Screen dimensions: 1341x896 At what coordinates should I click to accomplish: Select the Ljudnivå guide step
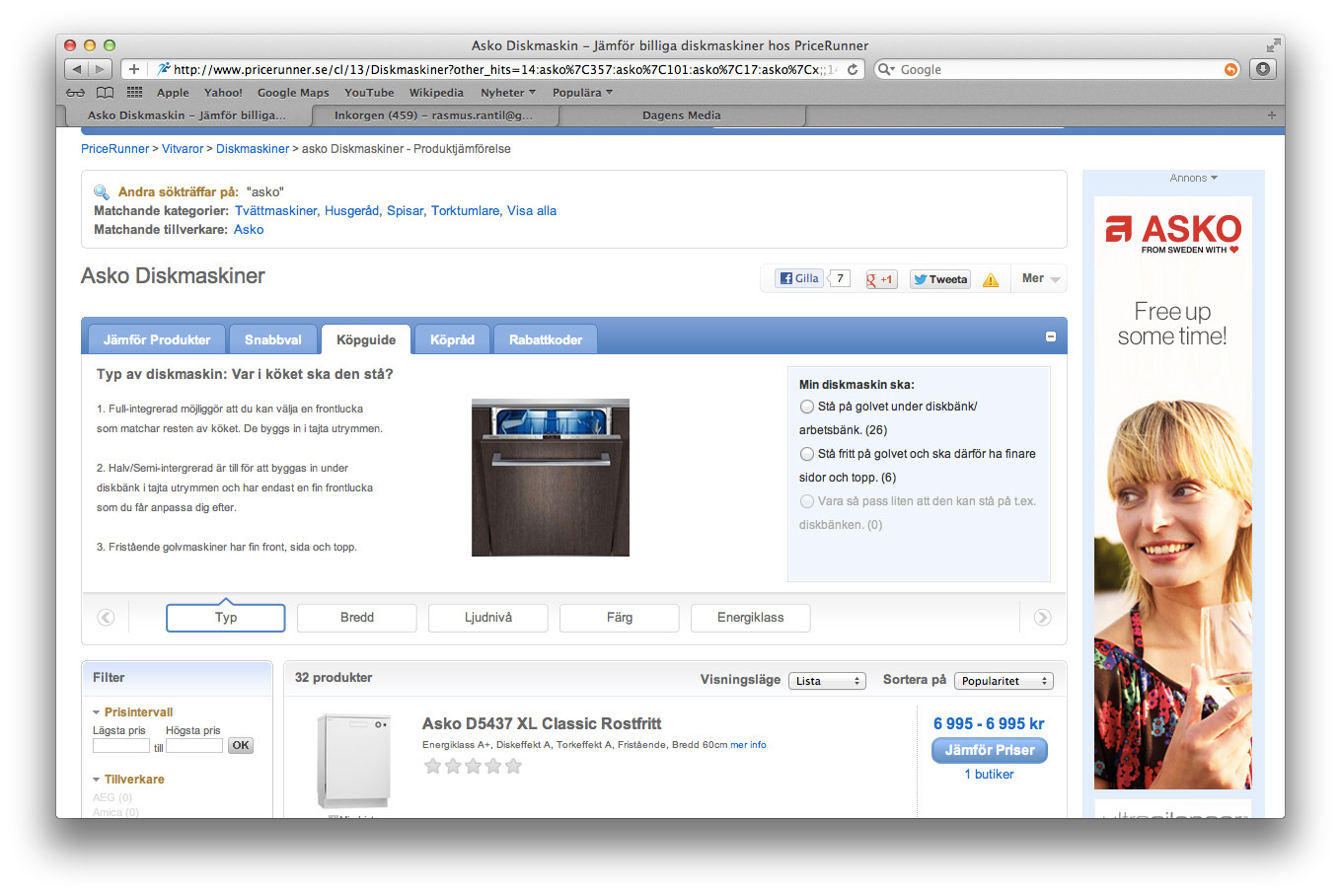488,618
